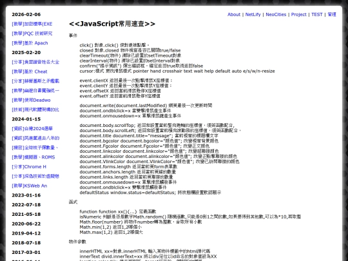Expand the 2022-07-18 date group
The height and width of the screenshot is (261, 348).
tap(26, 205)
